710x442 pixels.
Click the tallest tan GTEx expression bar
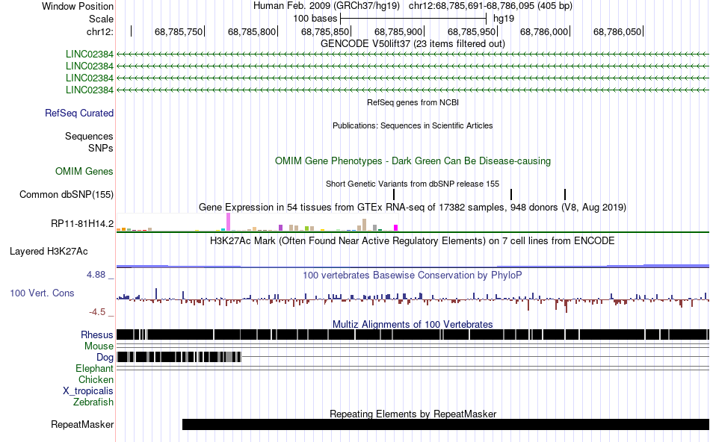(365, 225)
